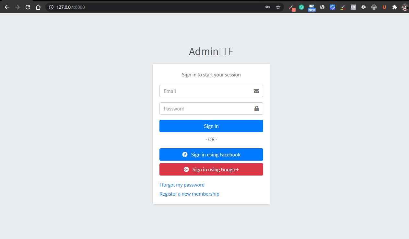This screenshot has width=409, height=239.
Task: Click the Google+ logo on the red button
Action: click(x=186, y=169)
